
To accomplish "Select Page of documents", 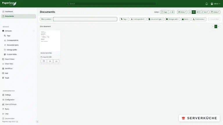I will point(164,12).
